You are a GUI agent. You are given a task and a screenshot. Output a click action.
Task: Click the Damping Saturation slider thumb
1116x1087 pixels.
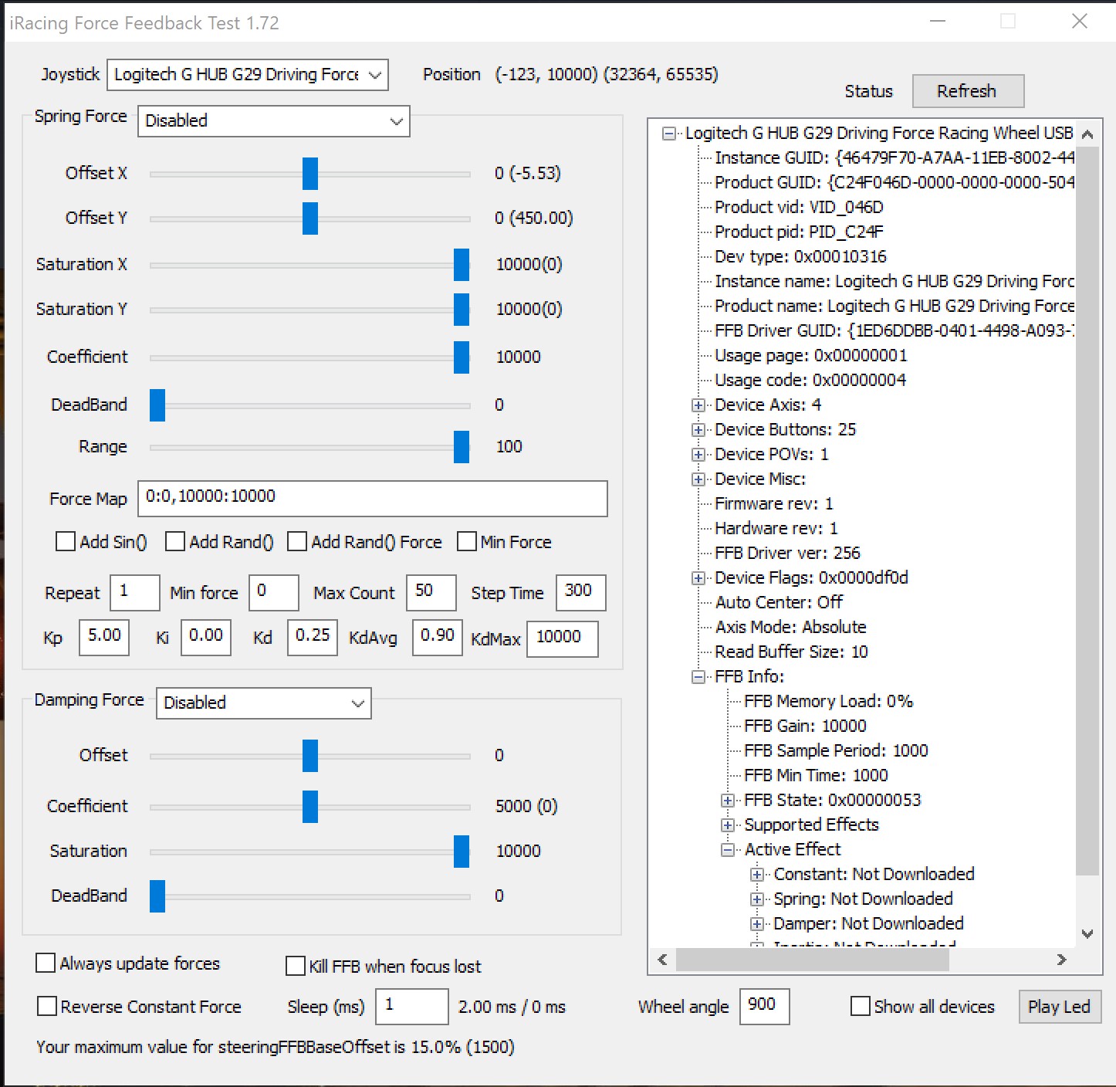click(x=462, y=852)
